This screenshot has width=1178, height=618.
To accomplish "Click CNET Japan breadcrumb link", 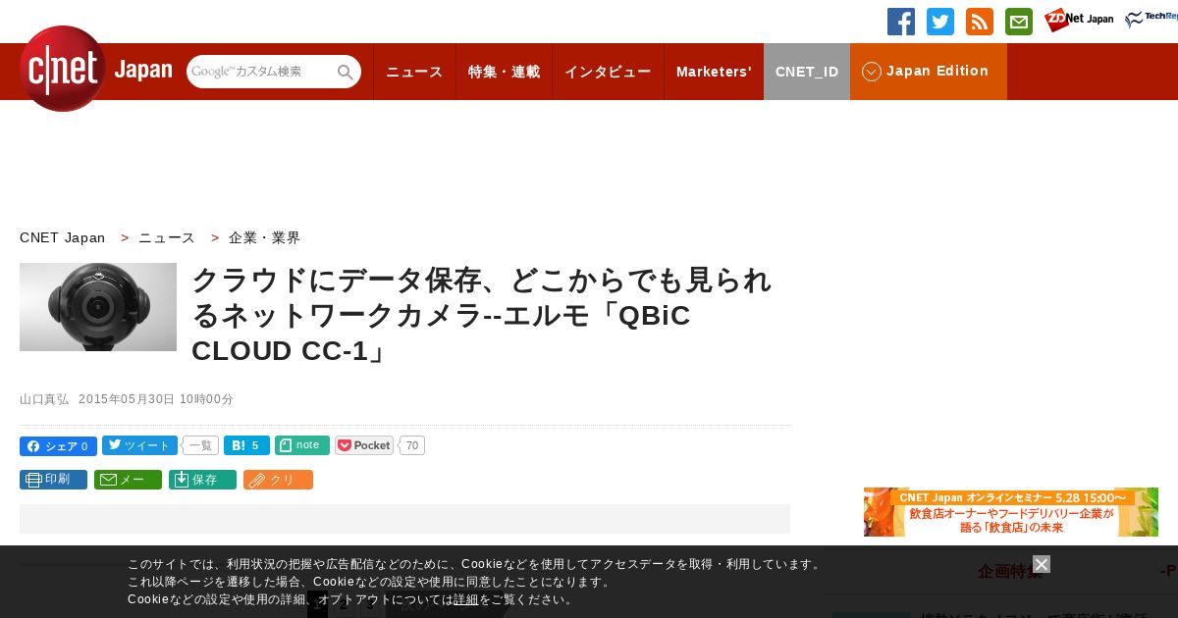I will click(x=62, y=237).
